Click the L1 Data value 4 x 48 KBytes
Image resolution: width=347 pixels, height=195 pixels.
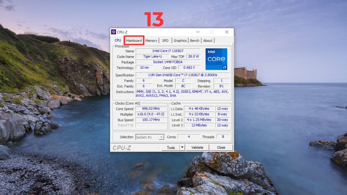click(199, 109)
